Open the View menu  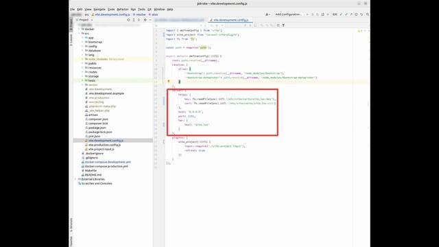88,9
